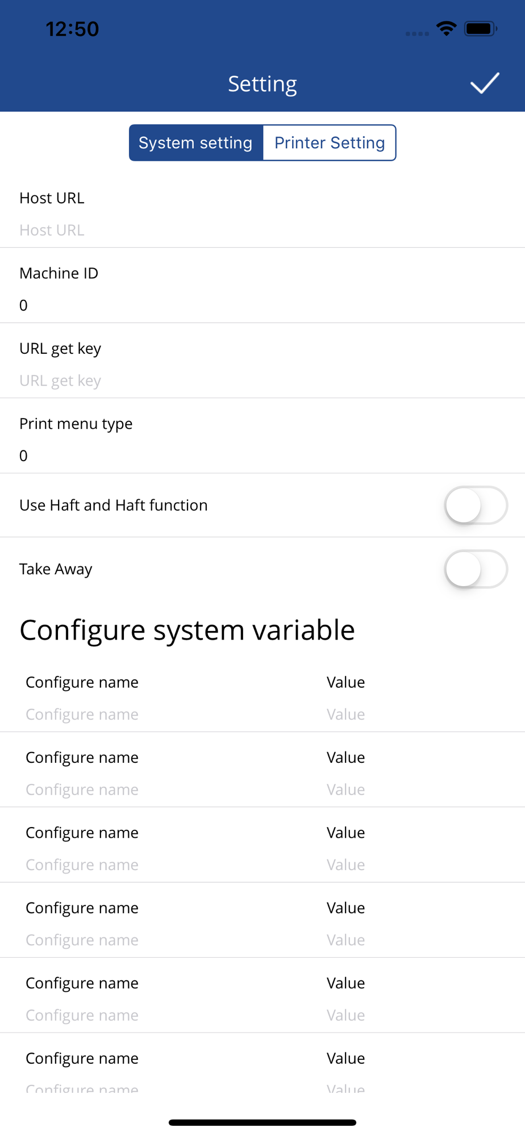Image resolution: width=525 pixels, height=1136 pixels.
Task: Toggle the Take Away switch
Action: pos(476,569)
